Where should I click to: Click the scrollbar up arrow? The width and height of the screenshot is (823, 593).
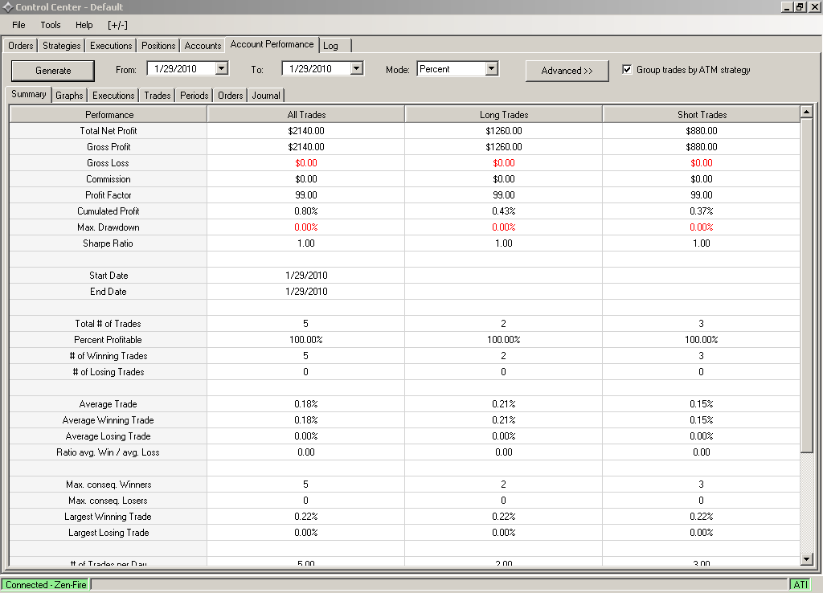(x=807, y=111)
